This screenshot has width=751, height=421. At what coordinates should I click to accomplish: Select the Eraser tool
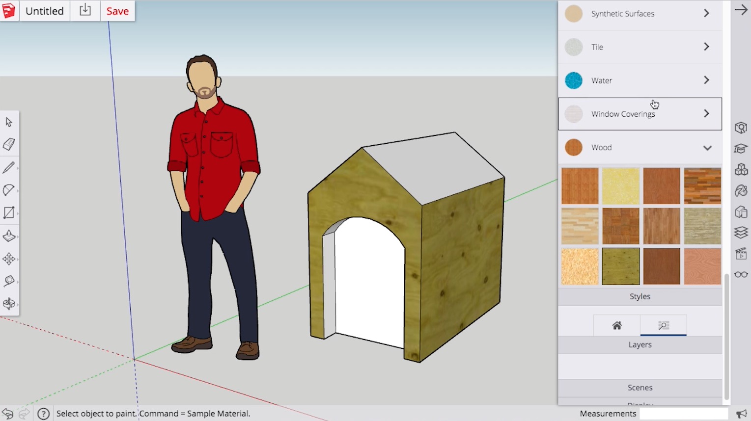point(9,144)
